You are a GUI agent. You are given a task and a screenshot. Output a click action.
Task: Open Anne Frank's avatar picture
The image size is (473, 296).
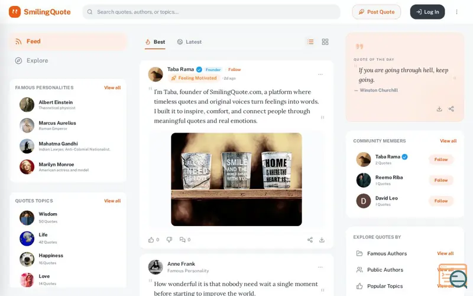tap(155, 267)
